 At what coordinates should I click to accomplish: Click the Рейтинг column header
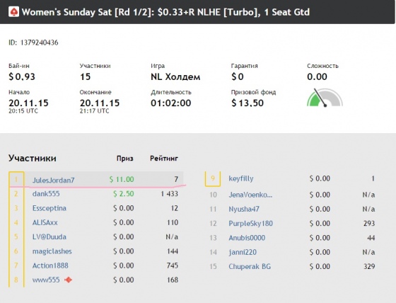[x=164, y=159]
